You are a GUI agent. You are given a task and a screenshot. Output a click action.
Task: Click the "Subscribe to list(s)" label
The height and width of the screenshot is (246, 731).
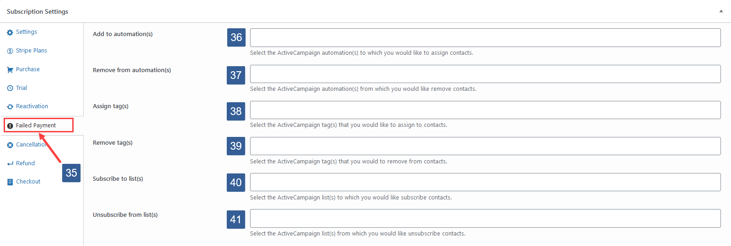pyautogui.click(x=118, y=179)
